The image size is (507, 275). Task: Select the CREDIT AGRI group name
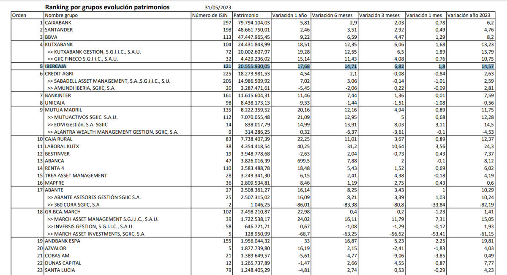pyautogui.click(x=60, y=74)
